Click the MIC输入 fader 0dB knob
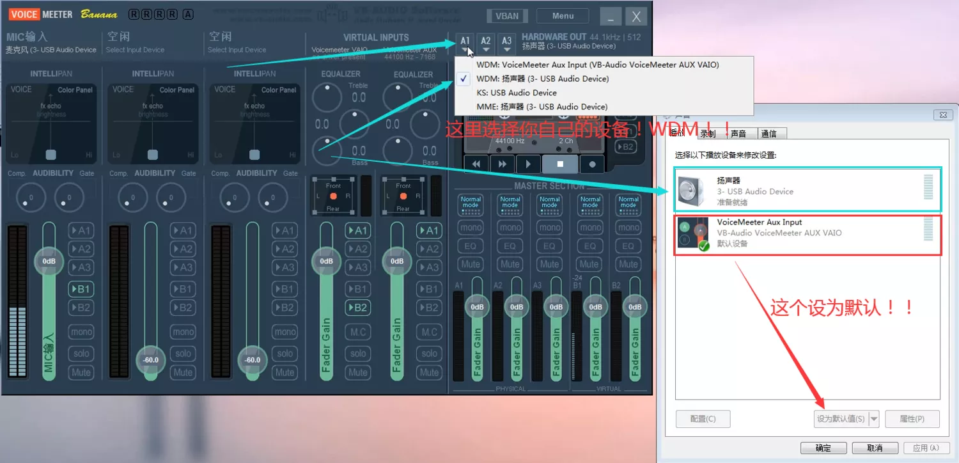The image size is (959, 463). pyautogui.click(x=49, y=262)
